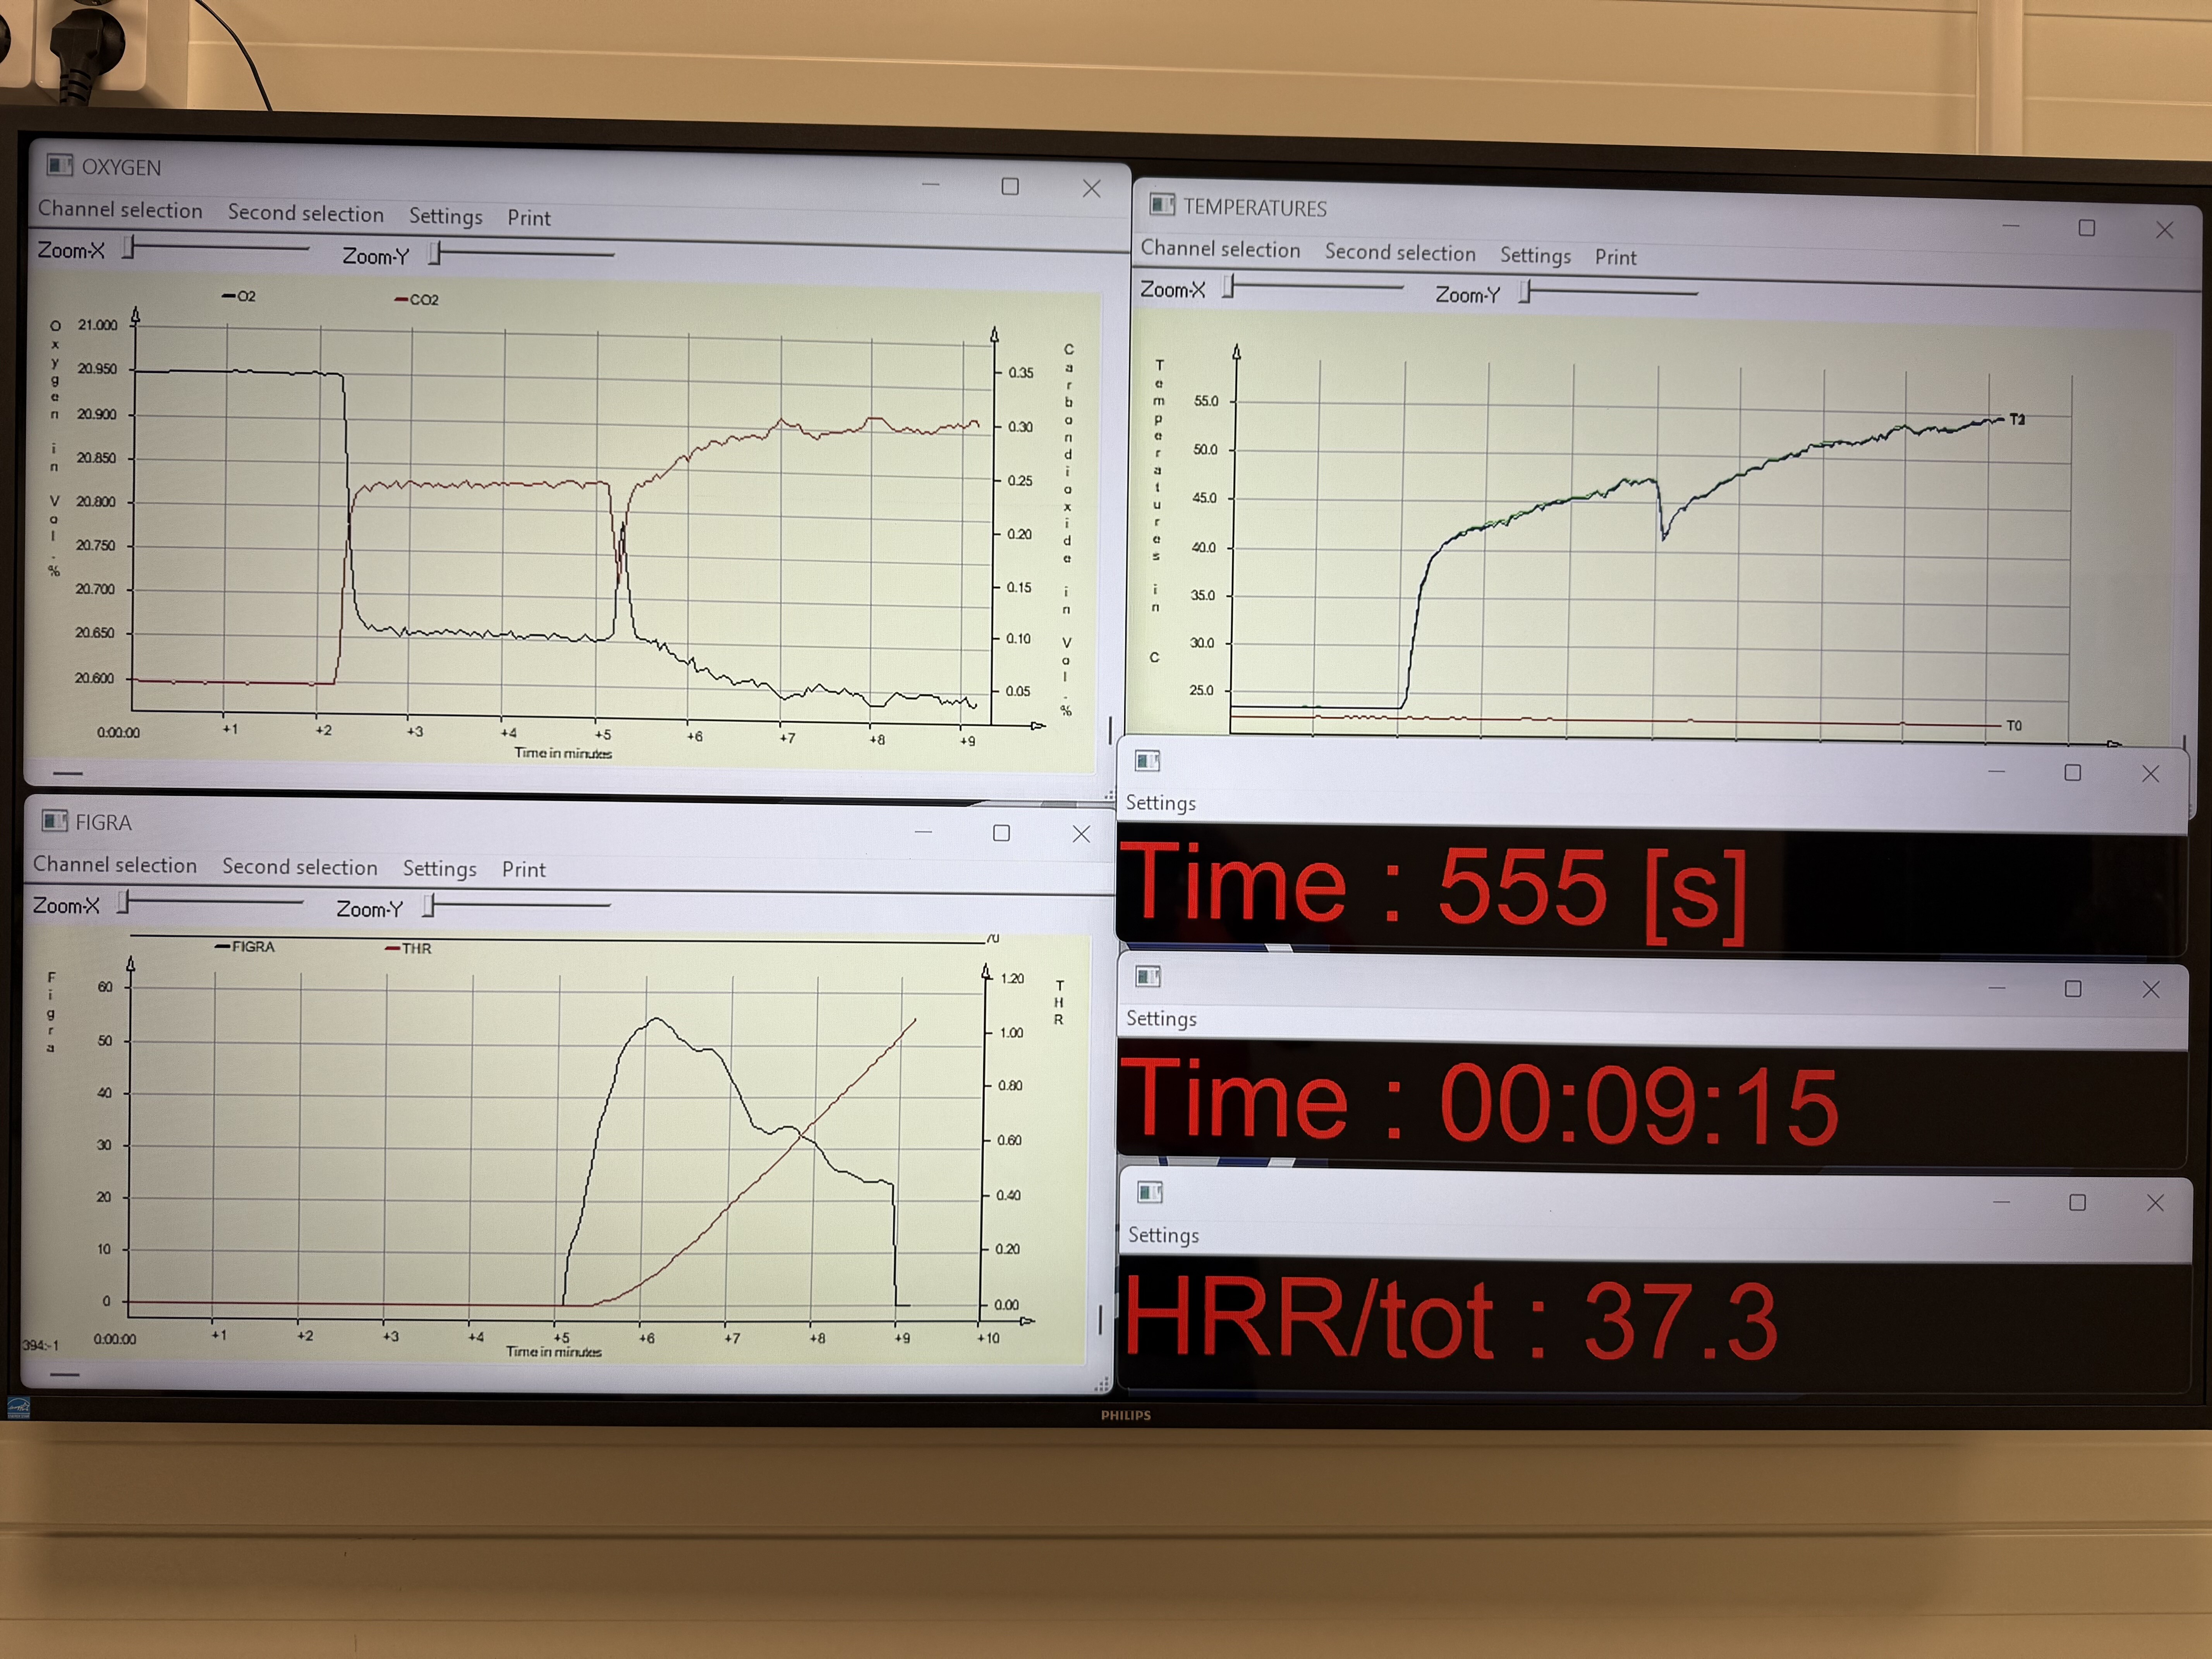Maximize the HRR/tot window

click(x=2077, y=1202)
